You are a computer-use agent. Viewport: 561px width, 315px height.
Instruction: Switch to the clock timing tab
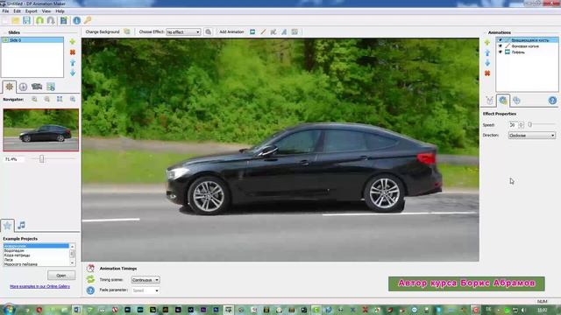point(23,87)
